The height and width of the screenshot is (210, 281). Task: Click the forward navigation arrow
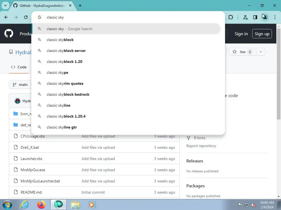click(16, 17)
